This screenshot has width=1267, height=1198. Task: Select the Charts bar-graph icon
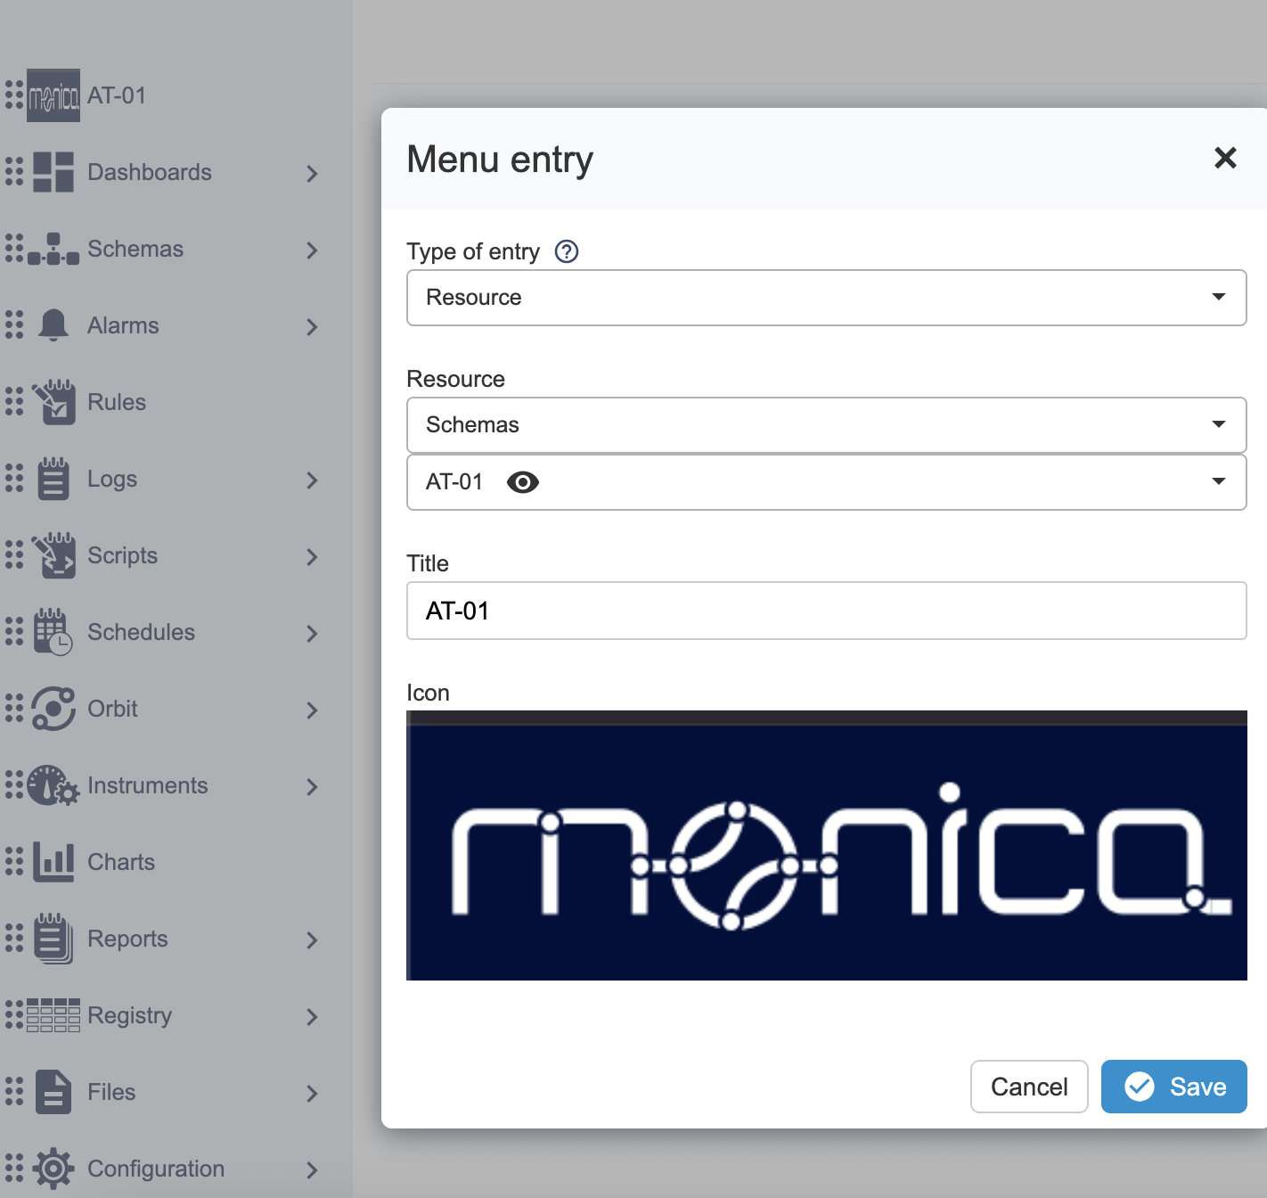pos(53,862)
